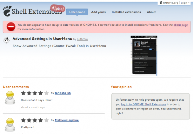Click the "User comments" heading

coord(16,87)
